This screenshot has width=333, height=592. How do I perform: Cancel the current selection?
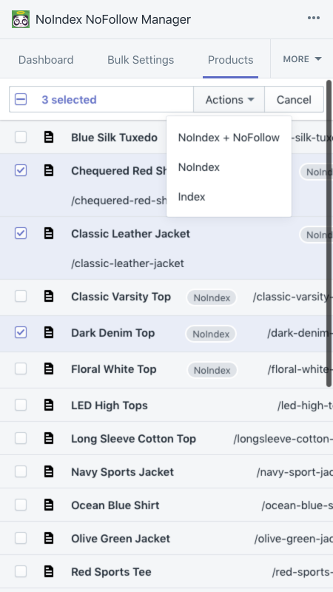pos(294,100)
